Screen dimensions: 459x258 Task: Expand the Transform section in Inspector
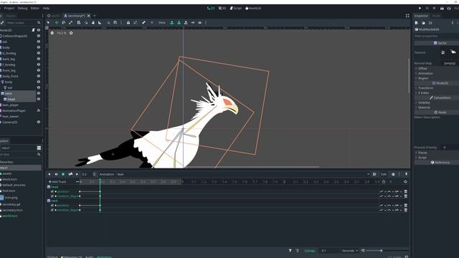(x=425, y=87)
